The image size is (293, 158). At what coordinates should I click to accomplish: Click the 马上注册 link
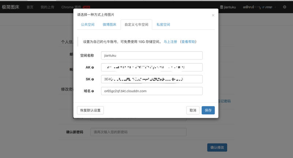[x=170, y=42]
